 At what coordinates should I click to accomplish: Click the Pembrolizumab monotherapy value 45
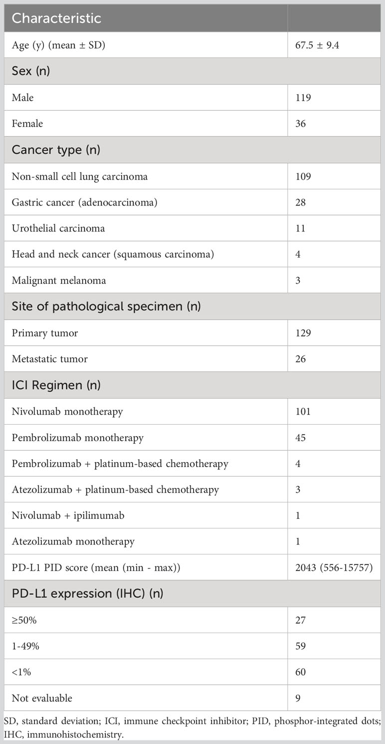[x=301, y=438]
